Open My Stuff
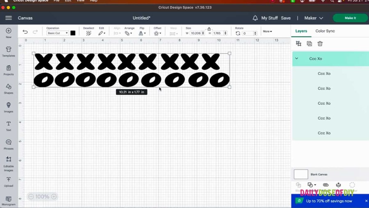The height and width of the screenshot is (208, 369). coord(269,18)
